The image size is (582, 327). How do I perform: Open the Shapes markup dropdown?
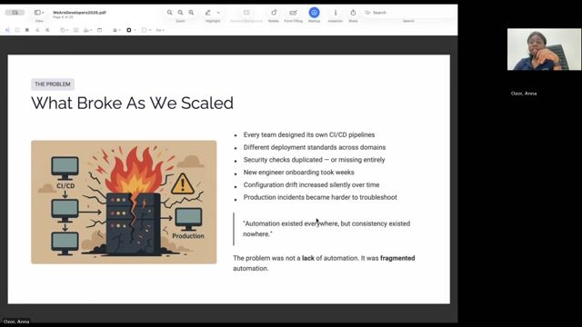tap(65, 30)
